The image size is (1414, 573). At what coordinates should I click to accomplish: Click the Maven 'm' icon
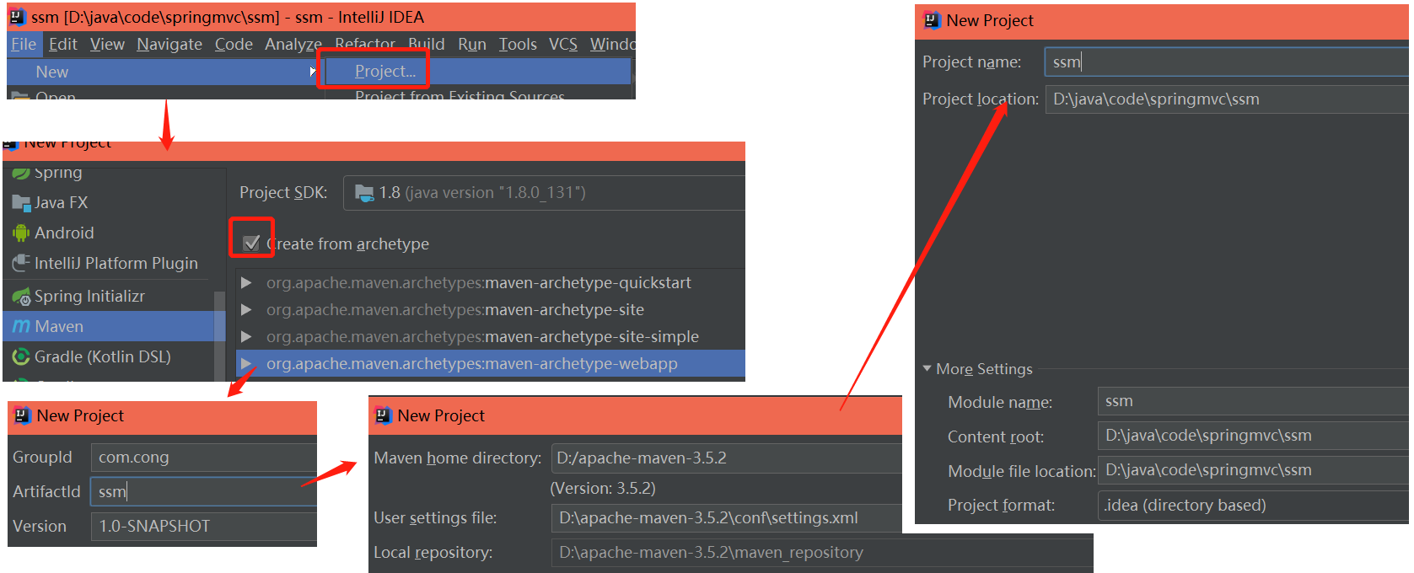pyautogui.click(x=21, y=326)
